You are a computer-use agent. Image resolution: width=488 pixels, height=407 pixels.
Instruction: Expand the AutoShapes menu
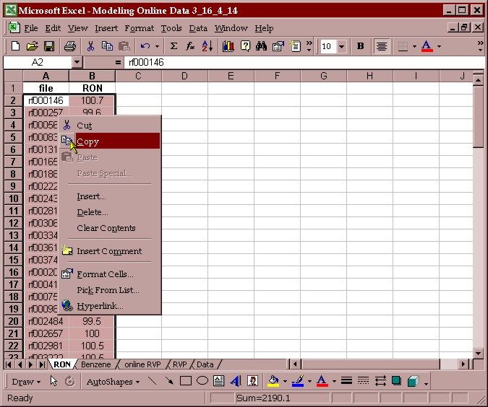click(x=113, y=382)
